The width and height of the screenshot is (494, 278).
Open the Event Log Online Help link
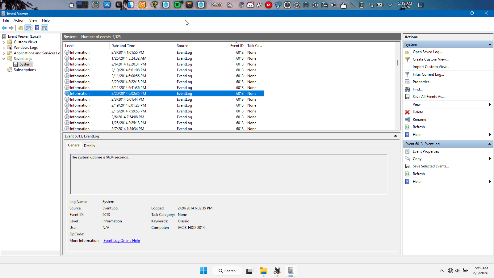pyautogui.click(x=121, y=241)
